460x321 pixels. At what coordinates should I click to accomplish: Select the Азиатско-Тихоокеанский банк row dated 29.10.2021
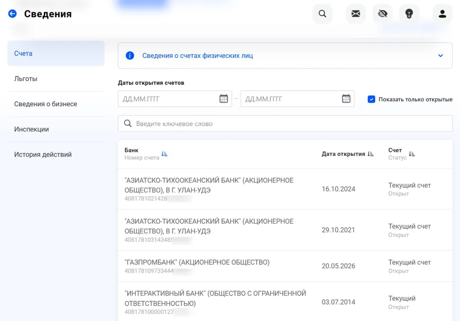tap(285, 230)
